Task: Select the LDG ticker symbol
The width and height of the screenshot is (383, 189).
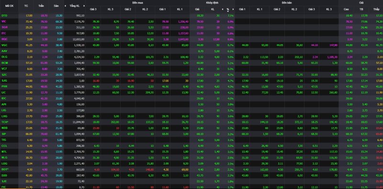Action: tap(4, 163)
